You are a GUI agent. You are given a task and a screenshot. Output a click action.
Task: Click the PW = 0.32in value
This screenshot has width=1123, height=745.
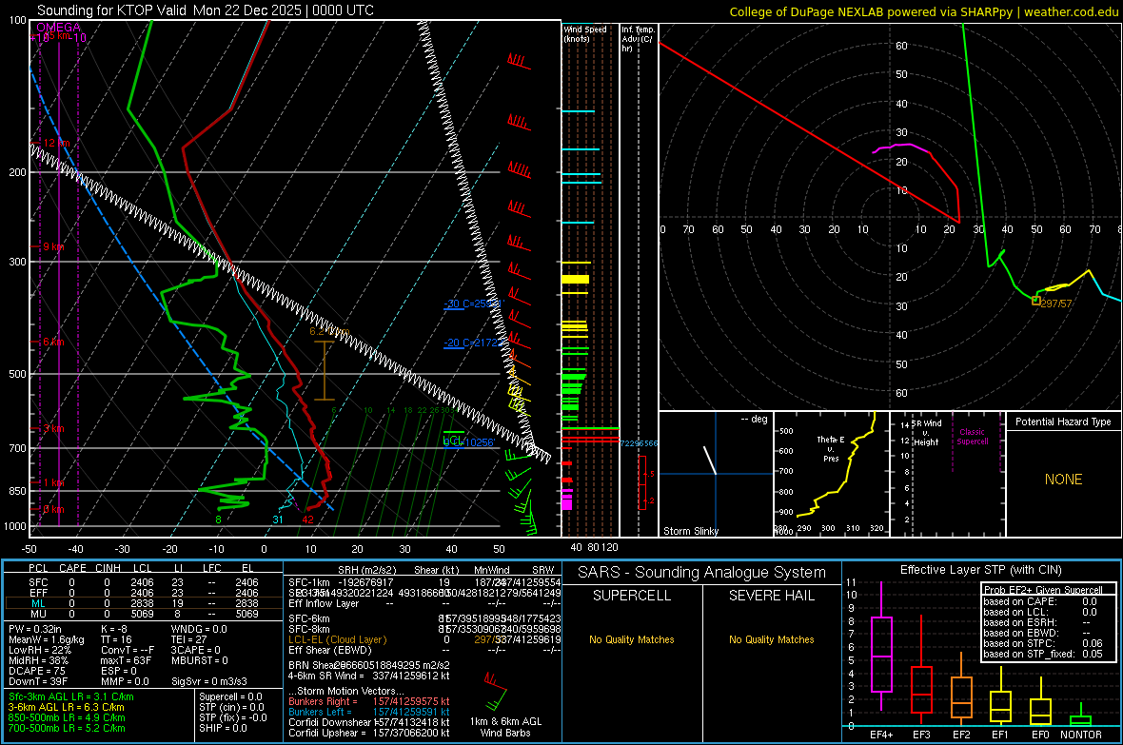point(35,629)
